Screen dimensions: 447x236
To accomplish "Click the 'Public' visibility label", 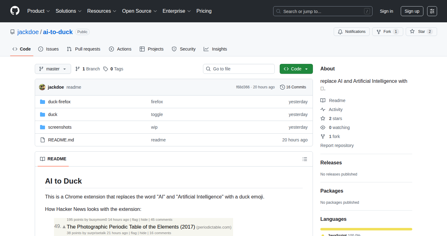I will 82,32.
